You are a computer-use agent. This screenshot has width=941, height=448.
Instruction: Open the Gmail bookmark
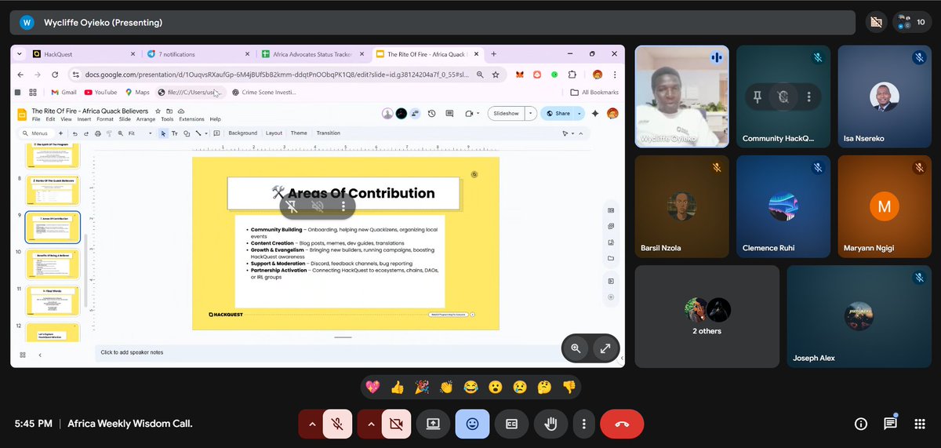click(64, 92)
